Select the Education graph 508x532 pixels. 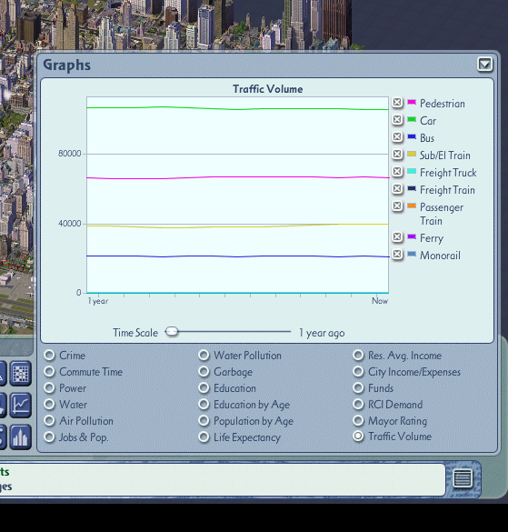coord(204,387)
